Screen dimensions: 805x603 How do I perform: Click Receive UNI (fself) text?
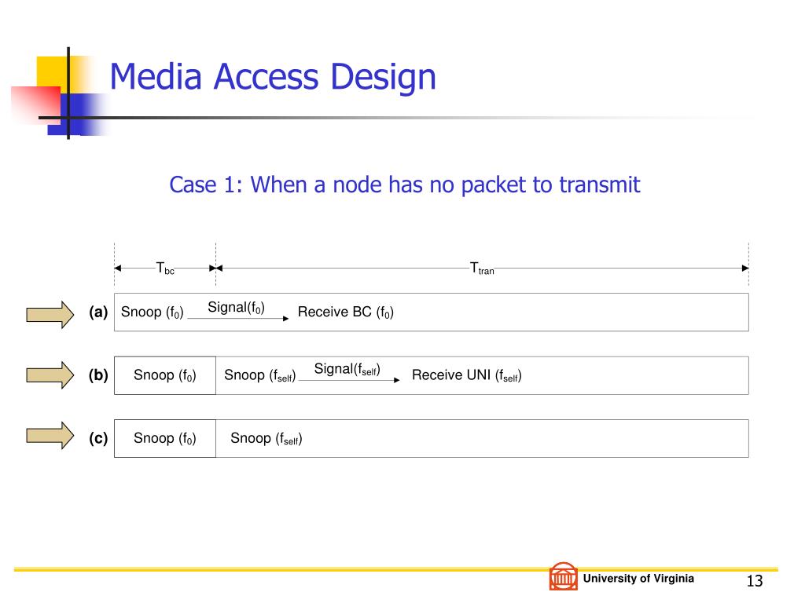pyautogui.click(x=467, y=375)
